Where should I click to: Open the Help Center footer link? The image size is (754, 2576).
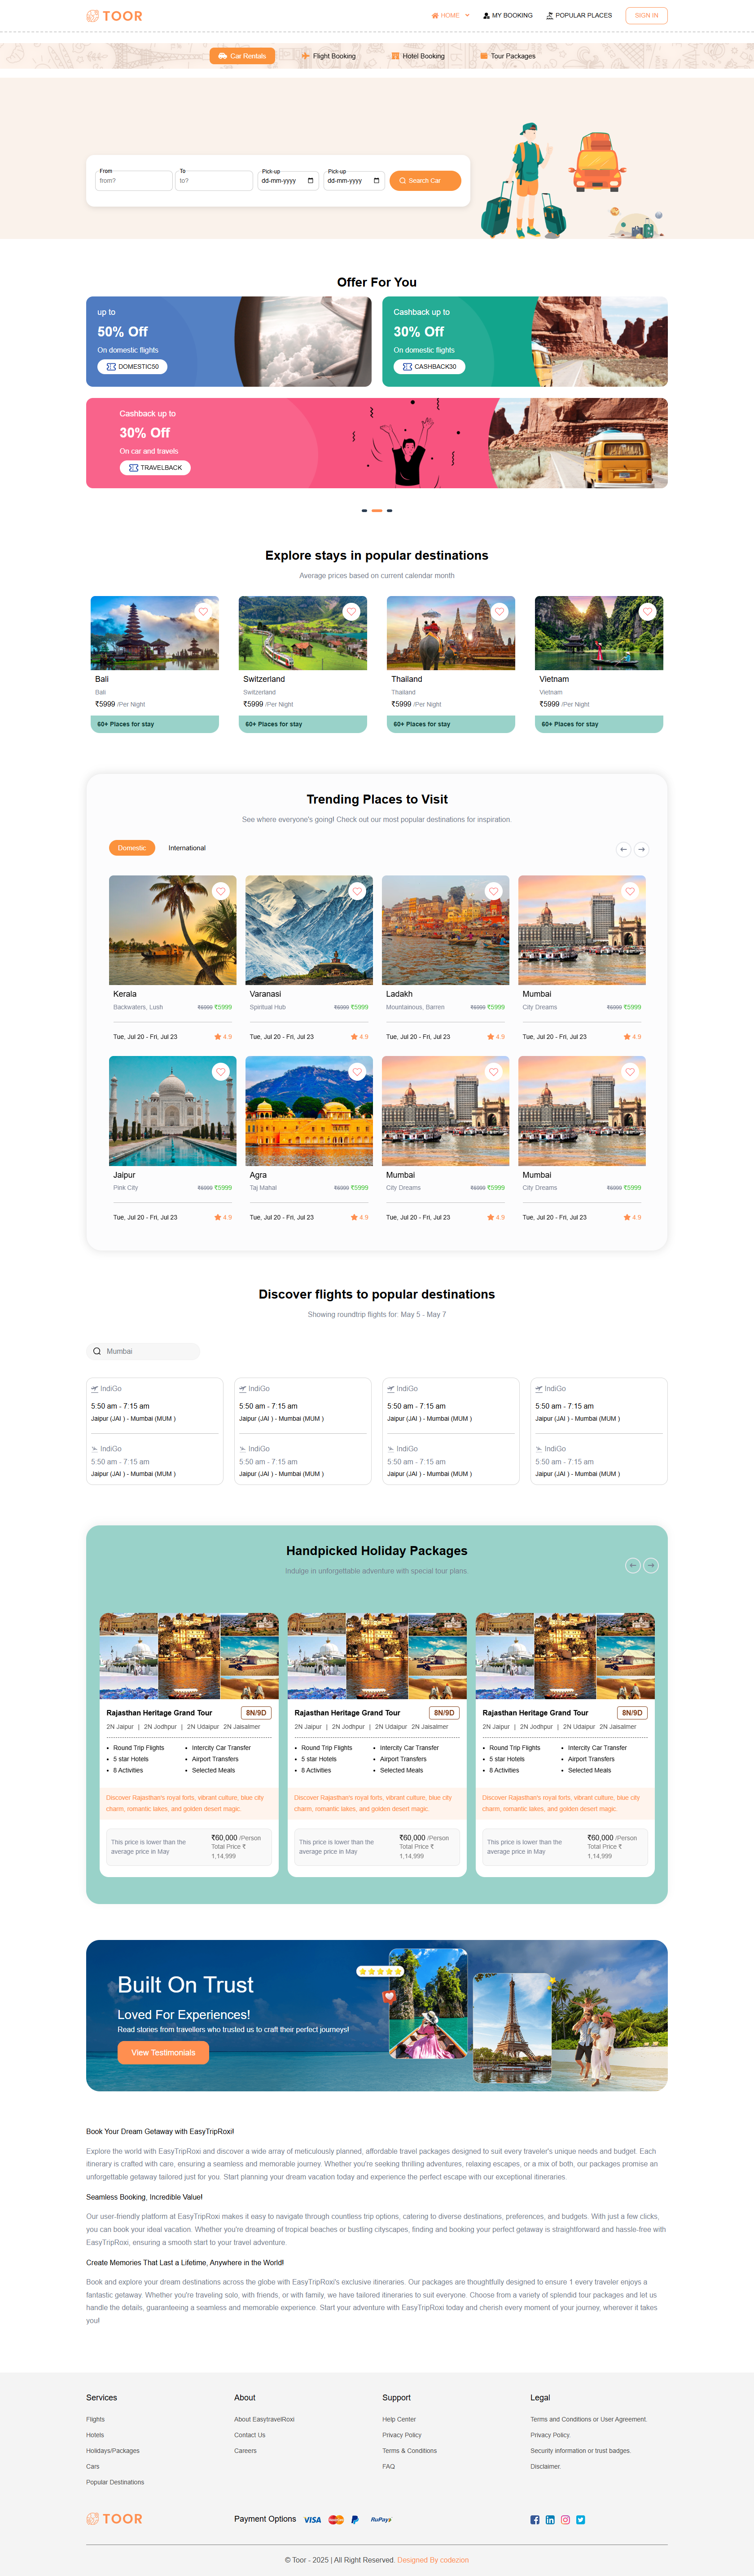point(399,2419)
